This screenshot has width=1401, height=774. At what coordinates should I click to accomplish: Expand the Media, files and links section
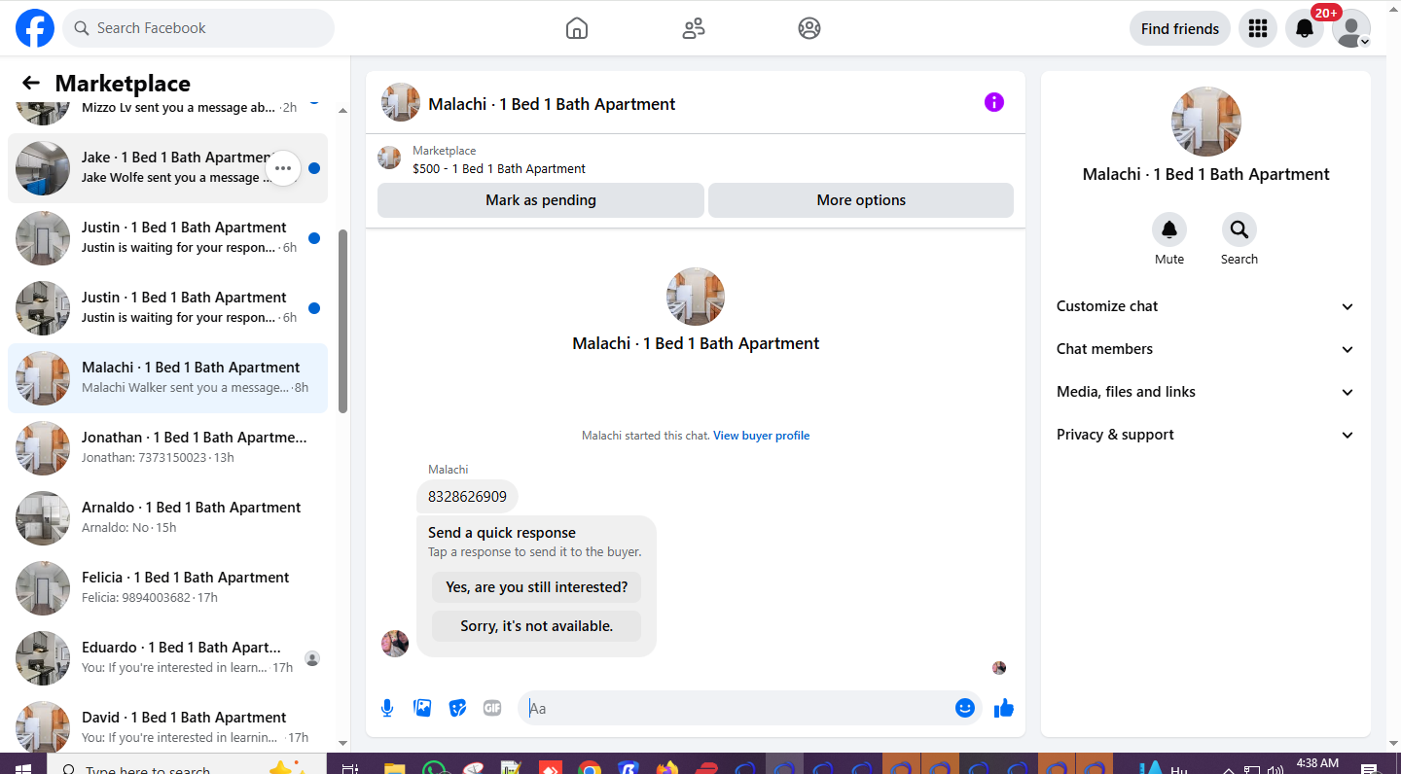pyautogui.click(x=1205, y=392)
